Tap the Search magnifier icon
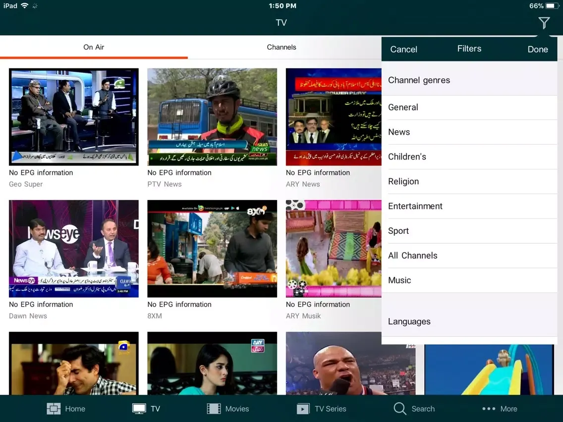The width and height of the screenshot is (563, 422). click(x=399, y=408)
